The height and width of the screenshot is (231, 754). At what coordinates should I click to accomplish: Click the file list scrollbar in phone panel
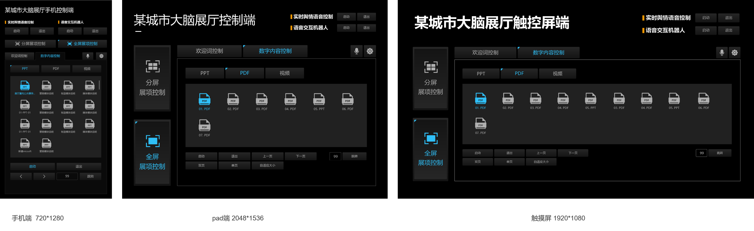coord(100,85)
